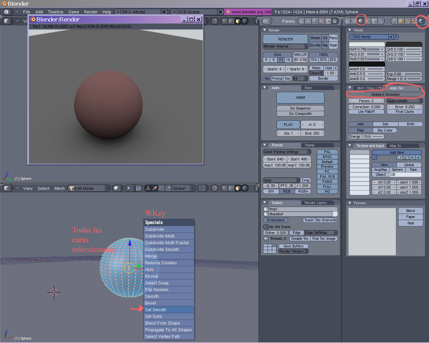Click Add New texture button
The height and width of the screenshot is (343, 429).
(397, 152)
